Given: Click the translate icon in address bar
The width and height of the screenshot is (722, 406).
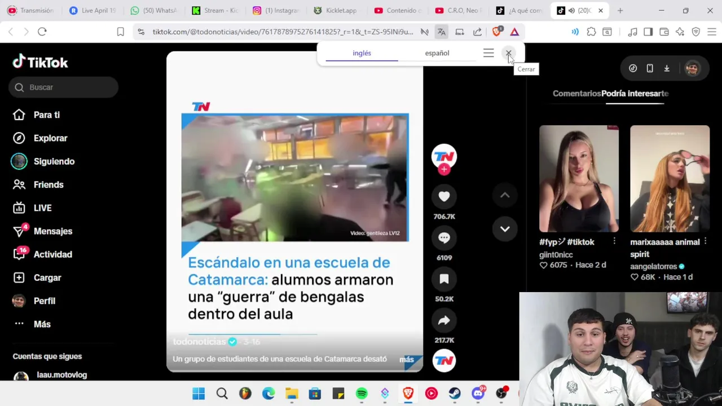Looking at the screenshot, I should (442, 32).
